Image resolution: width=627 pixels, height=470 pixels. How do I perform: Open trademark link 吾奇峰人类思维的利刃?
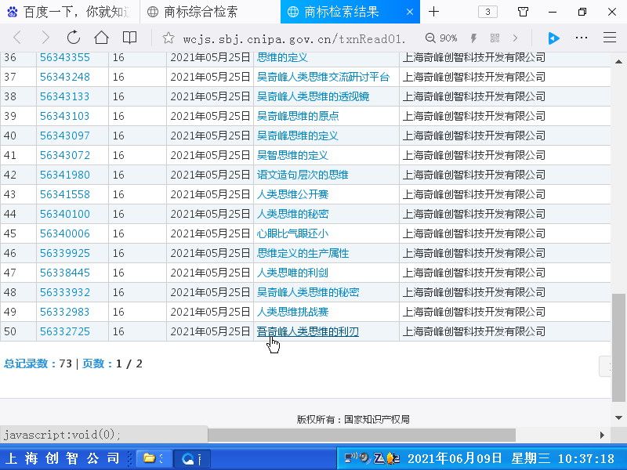point(307,331)
